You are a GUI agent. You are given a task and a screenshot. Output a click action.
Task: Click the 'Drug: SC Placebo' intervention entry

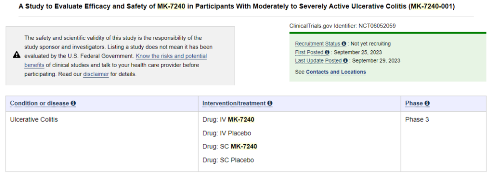pyautogui.click(x=228, y=161)
